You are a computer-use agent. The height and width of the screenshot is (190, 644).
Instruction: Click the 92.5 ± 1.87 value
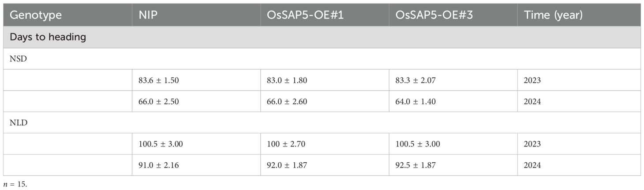(x=416, y=165)
